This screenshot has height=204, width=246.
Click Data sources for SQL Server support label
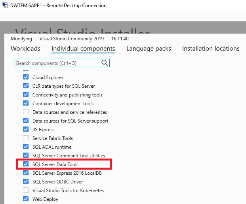pos(70,121)
